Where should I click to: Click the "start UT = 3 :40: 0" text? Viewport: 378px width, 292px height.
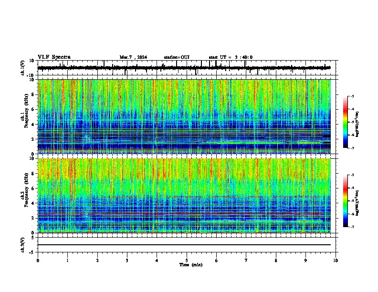point(231,57)
